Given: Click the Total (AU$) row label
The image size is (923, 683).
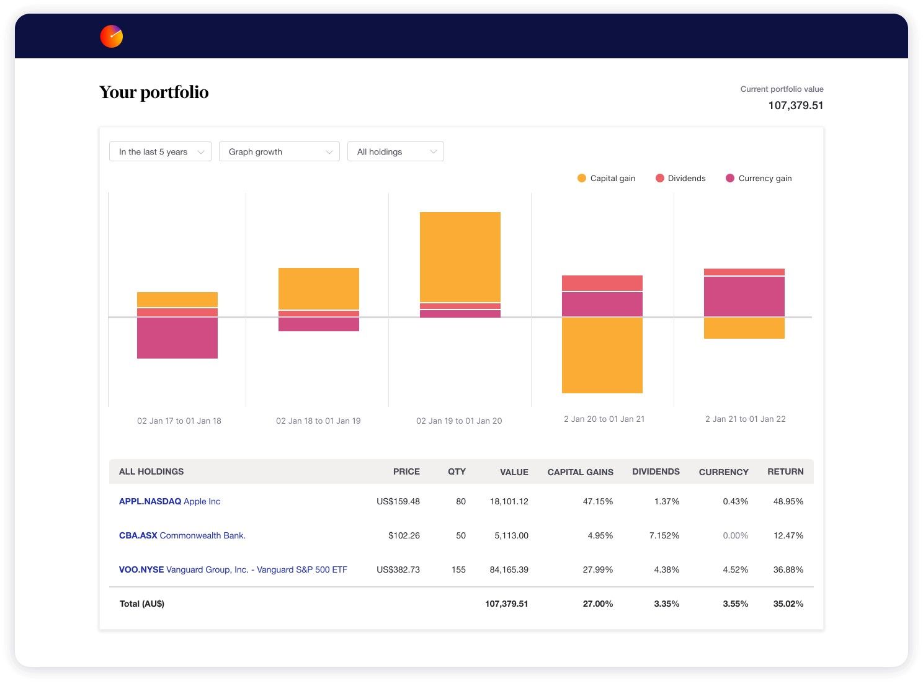Looking at the screenshot, I should [142, 604].
